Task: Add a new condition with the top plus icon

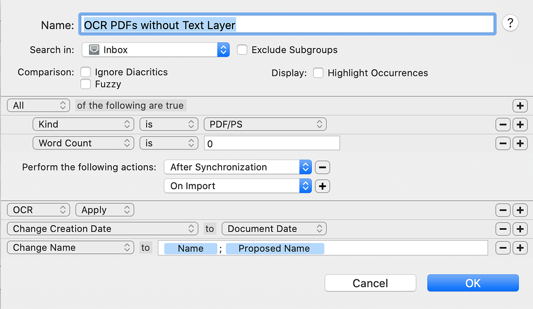Action: click(x=520, y=105)
